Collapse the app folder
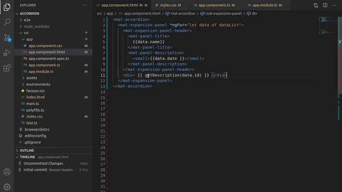The height and width of the screenshot is (192, 342). [29, 39]
